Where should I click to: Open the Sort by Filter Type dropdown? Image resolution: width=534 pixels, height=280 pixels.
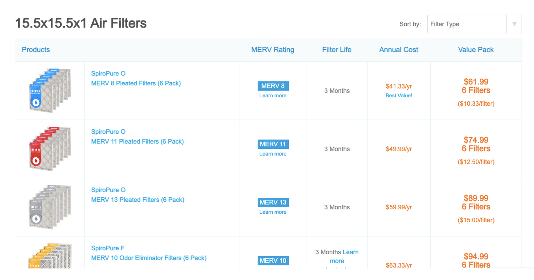[x=466, y=24]
